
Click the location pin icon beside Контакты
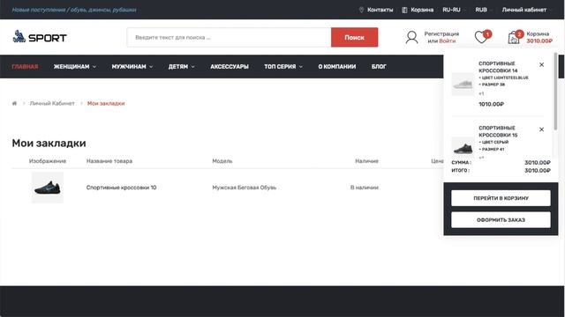click(x=361, y=10)
